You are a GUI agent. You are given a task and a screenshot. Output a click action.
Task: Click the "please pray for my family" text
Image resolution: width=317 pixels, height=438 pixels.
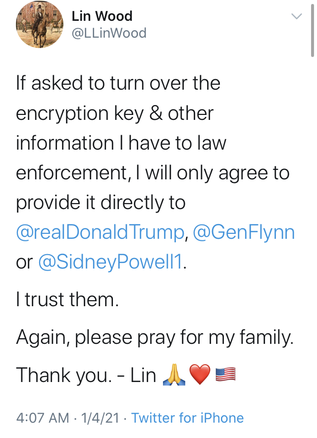184,337
